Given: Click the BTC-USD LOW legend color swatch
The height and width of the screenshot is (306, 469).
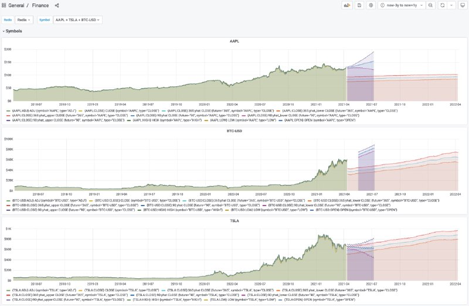Looking at the screenshot, I should click(x=227, y=210).
